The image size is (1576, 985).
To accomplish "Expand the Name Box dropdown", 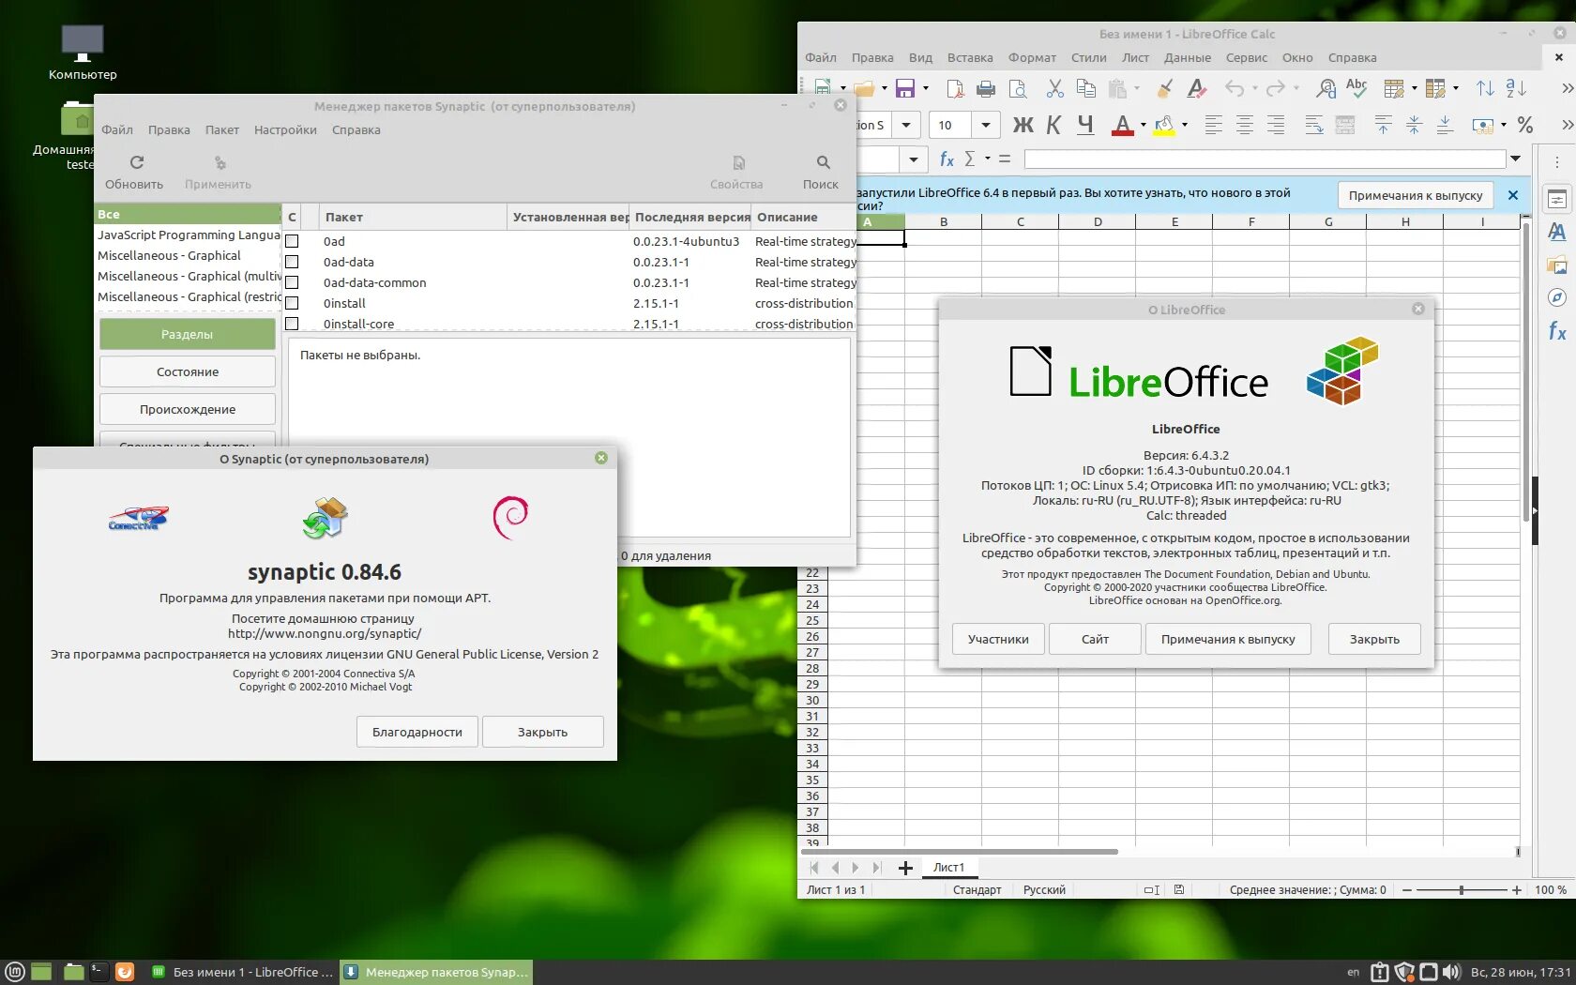I will [x=913, y=159].
